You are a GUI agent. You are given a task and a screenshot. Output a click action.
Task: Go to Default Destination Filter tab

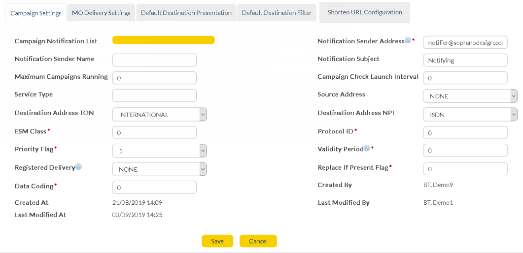tap(277, 13)
